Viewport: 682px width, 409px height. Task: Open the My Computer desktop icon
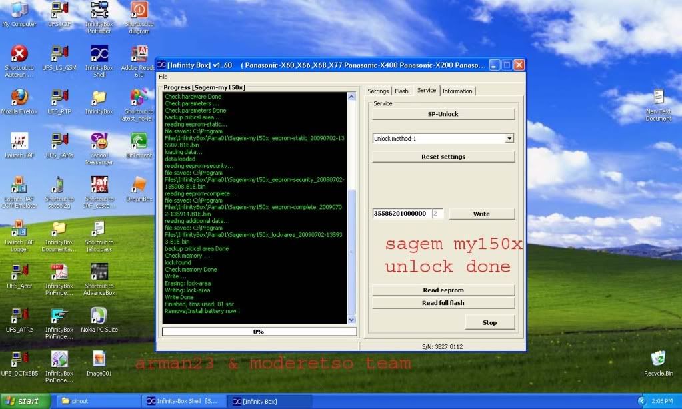pos(19,15)
